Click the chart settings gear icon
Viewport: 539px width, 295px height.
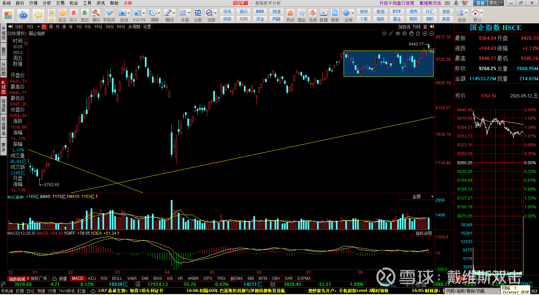[x=384, y=33]
